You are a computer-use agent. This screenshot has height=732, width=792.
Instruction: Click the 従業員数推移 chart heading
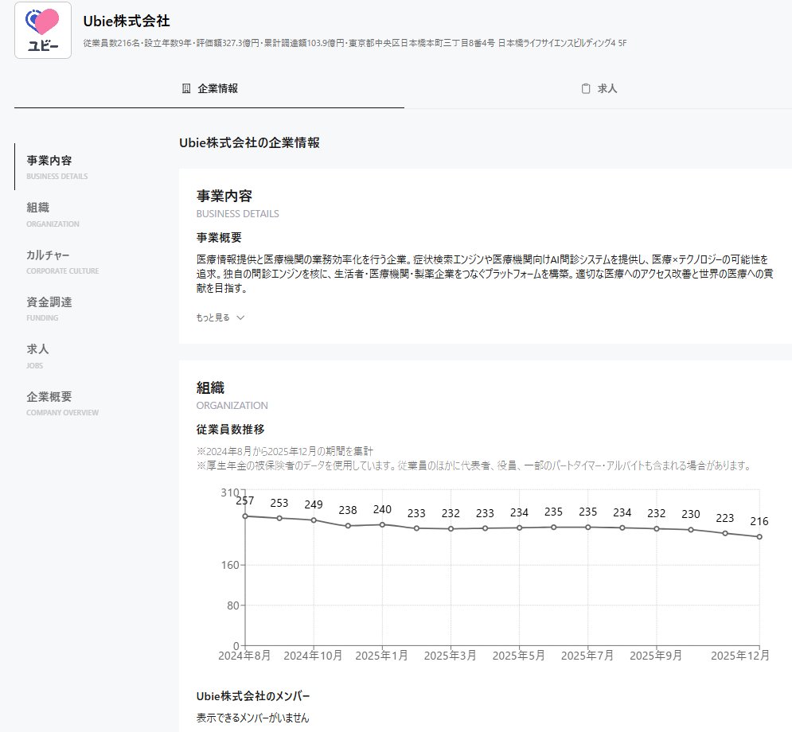[230, 430]
